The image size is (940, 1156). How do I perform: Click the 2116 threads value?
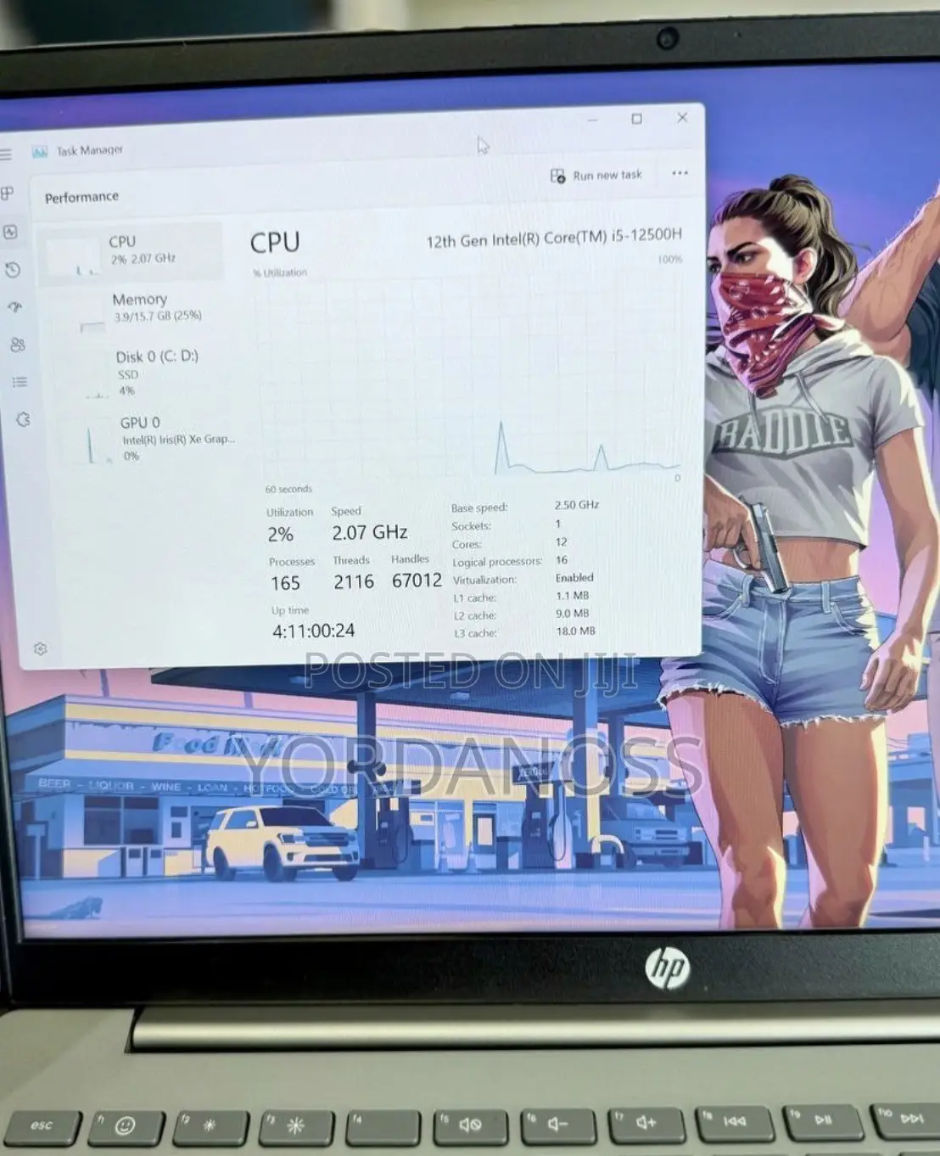[354, 581]
